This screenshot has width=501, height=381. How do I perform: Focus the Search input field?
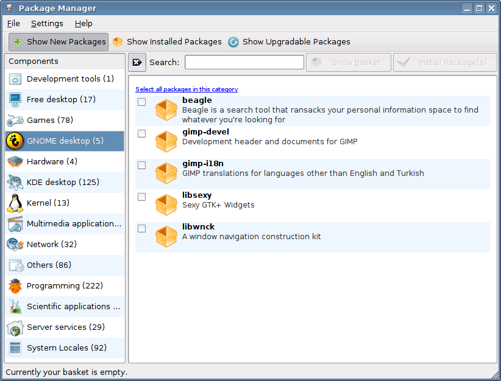[x=244, y=62]
